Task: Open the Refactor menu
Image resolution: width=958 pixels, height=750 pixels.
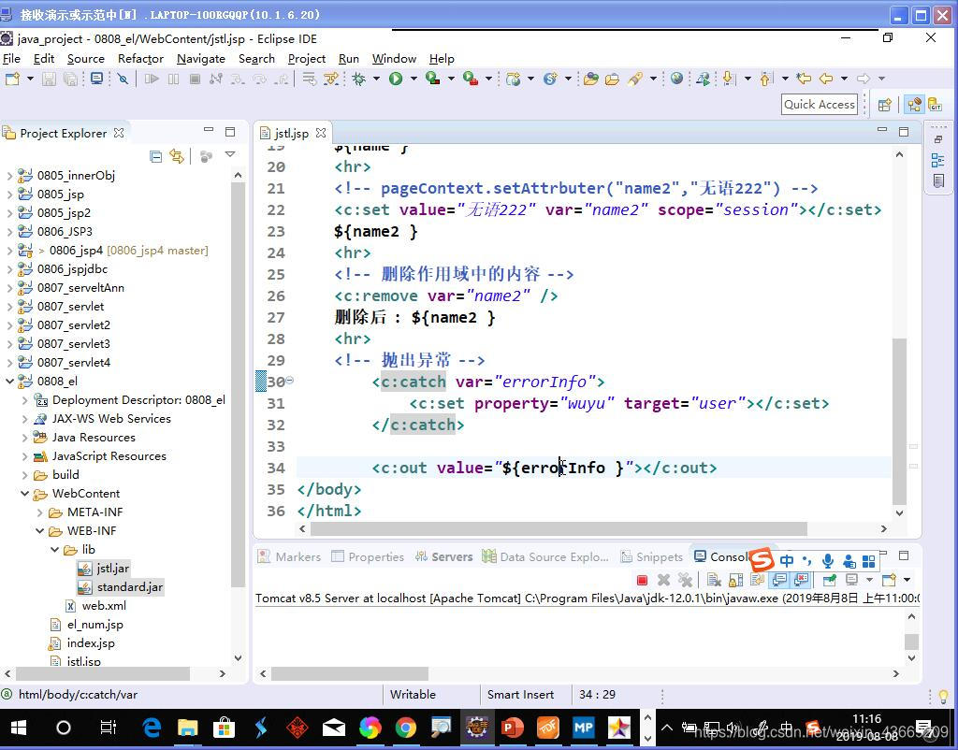Action: pos(140,59)
